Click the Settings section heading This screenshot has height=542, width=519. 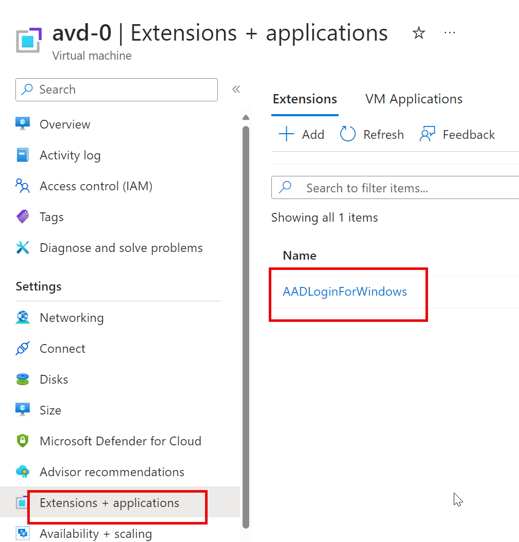[39, 286]
